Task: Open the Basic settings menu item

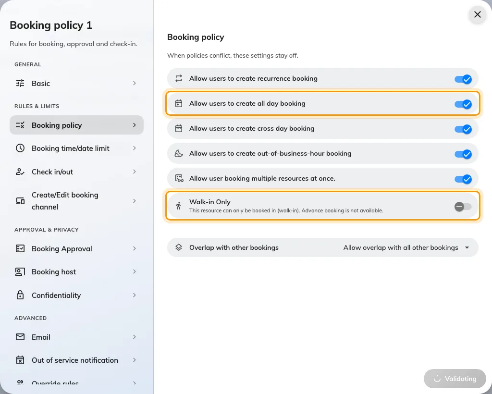Action: point(76,83)
